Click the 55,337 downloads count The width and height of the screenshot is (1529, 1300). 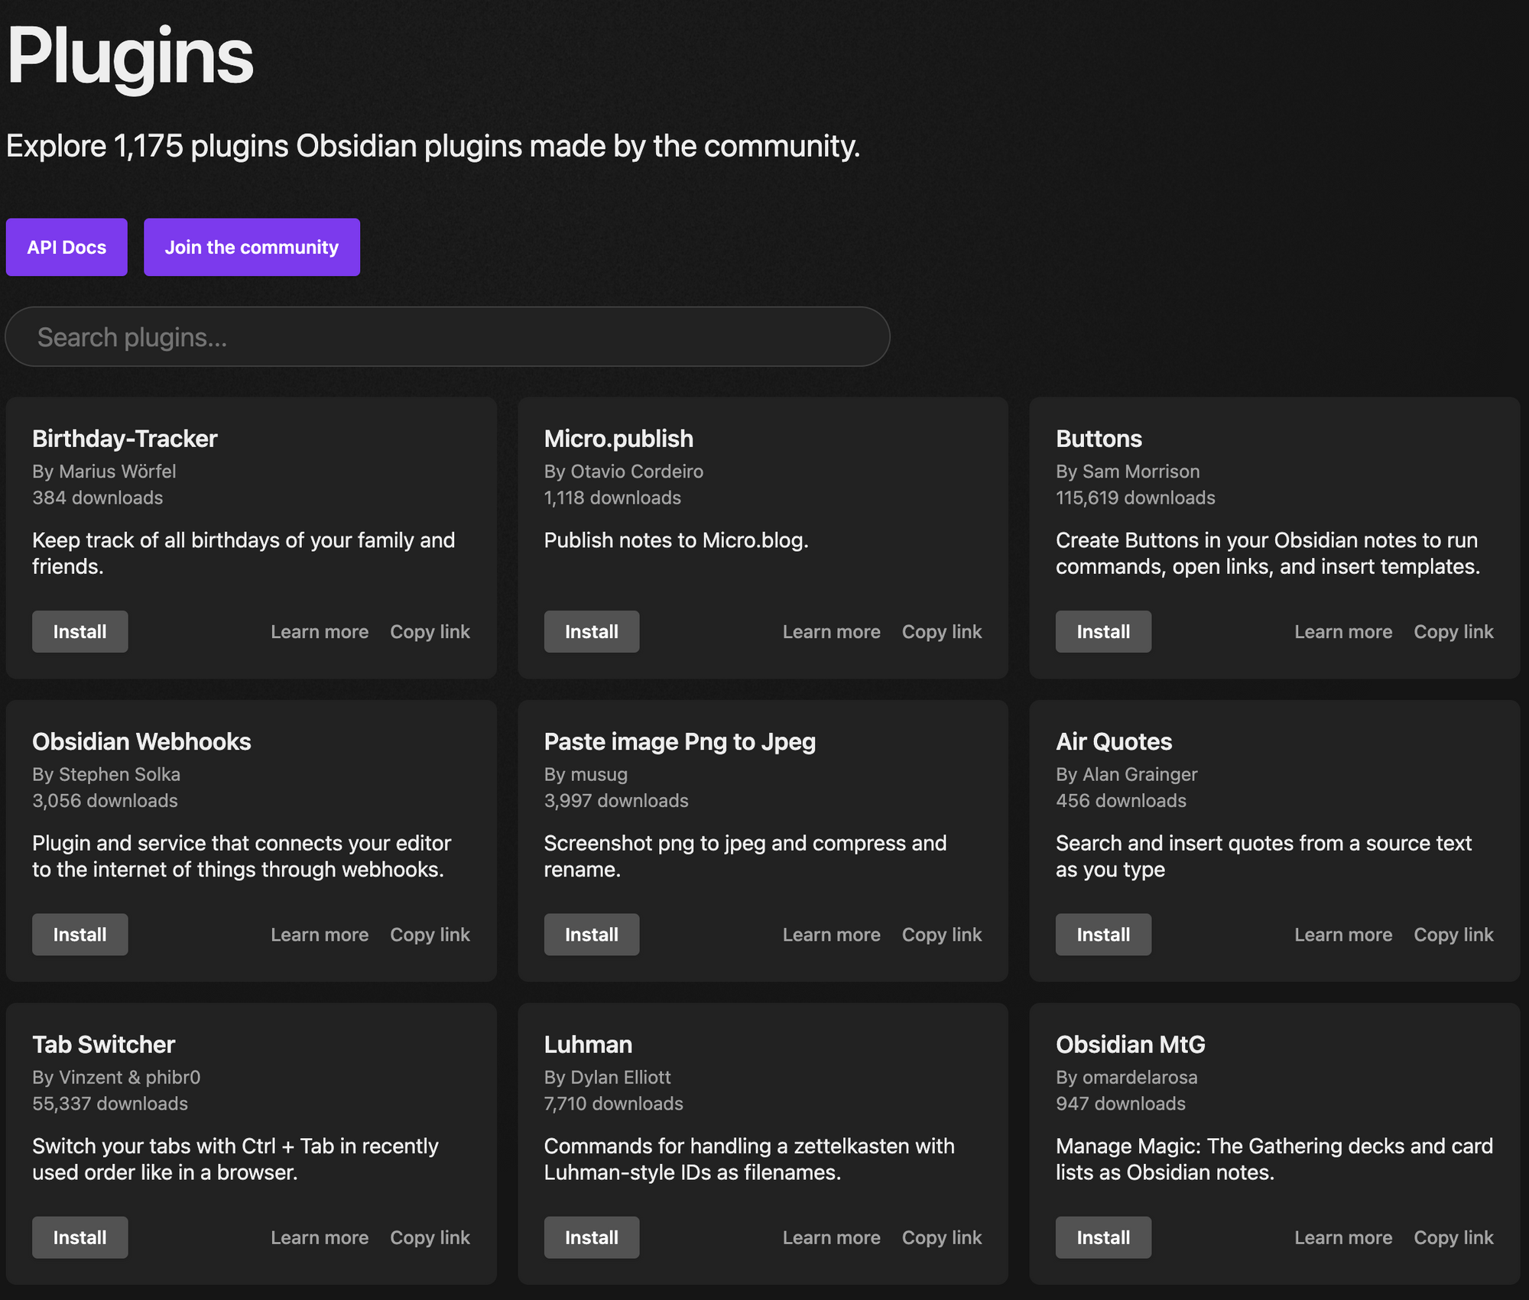pyautogui.click(x=110, y=1104)
